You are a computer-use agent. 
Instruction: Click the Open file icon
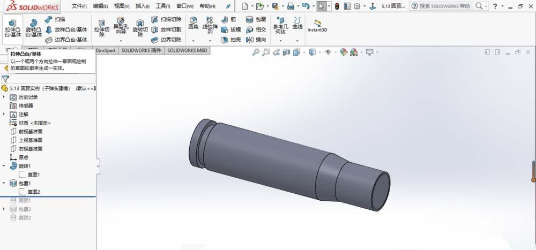point(260,6)
